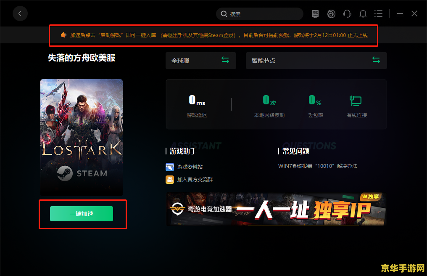
Task: Click the 游戏助手 section heading
Action: (x=183, y=151)
